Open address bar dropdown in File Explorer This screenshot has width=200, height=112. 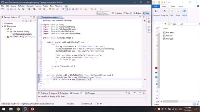click(x=197, y=24)
